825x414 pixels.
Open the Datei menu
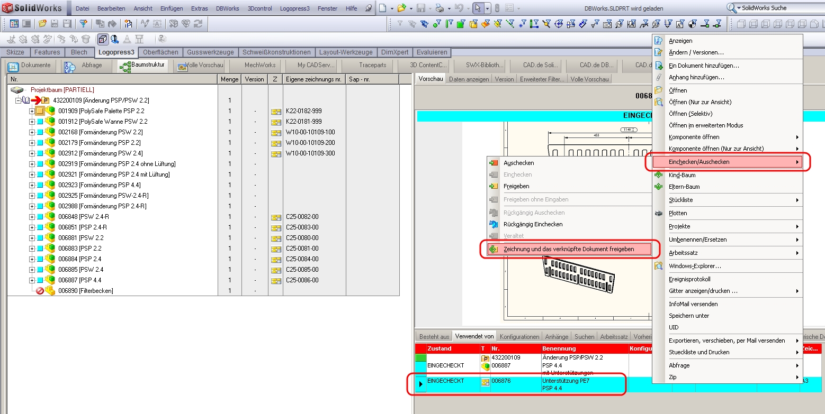pyautogui.click(x=83, y=8)
